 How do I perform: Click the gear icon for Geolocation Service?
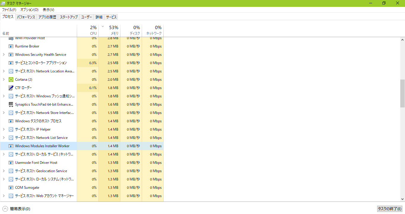click(11, 171)
